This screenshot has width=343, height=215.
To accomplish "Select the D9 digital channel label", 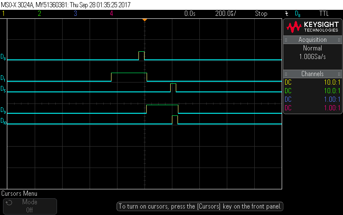I will 3,110.
